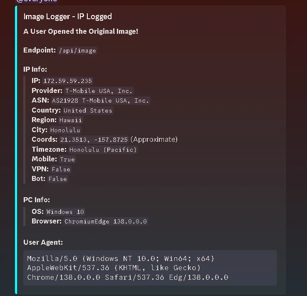This screenshot has width=307, height=296.
Task: Click the cyan accent bar of embed
Action: point(16,150)
